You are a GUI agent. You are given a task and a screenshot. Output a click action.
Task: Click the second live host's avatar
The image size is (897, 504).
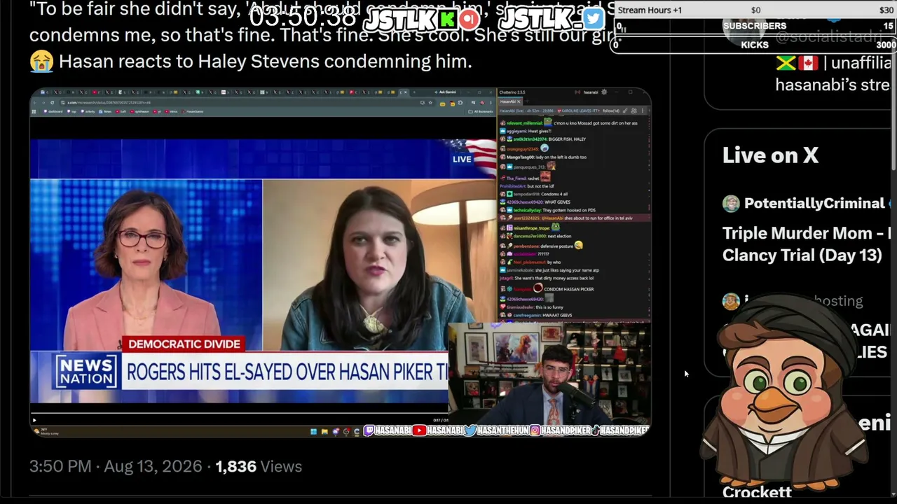pyautogui.click(x=731, y=301)
